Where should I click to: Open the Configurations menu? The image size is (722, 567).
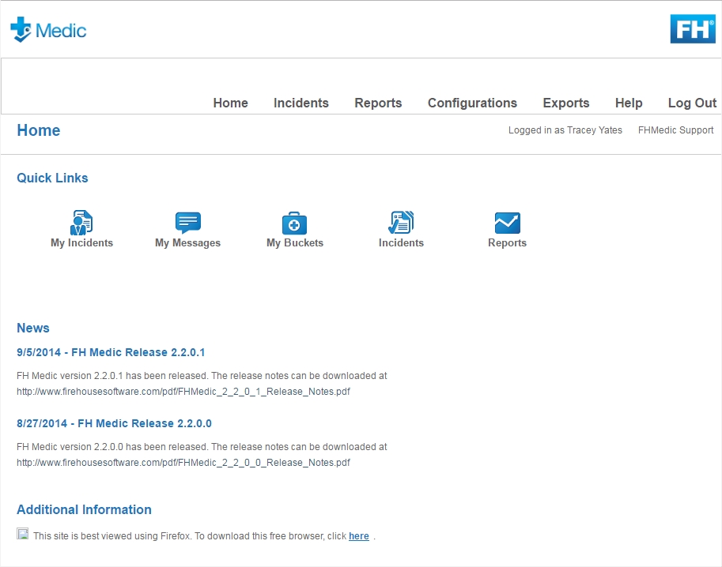(472, 103)
